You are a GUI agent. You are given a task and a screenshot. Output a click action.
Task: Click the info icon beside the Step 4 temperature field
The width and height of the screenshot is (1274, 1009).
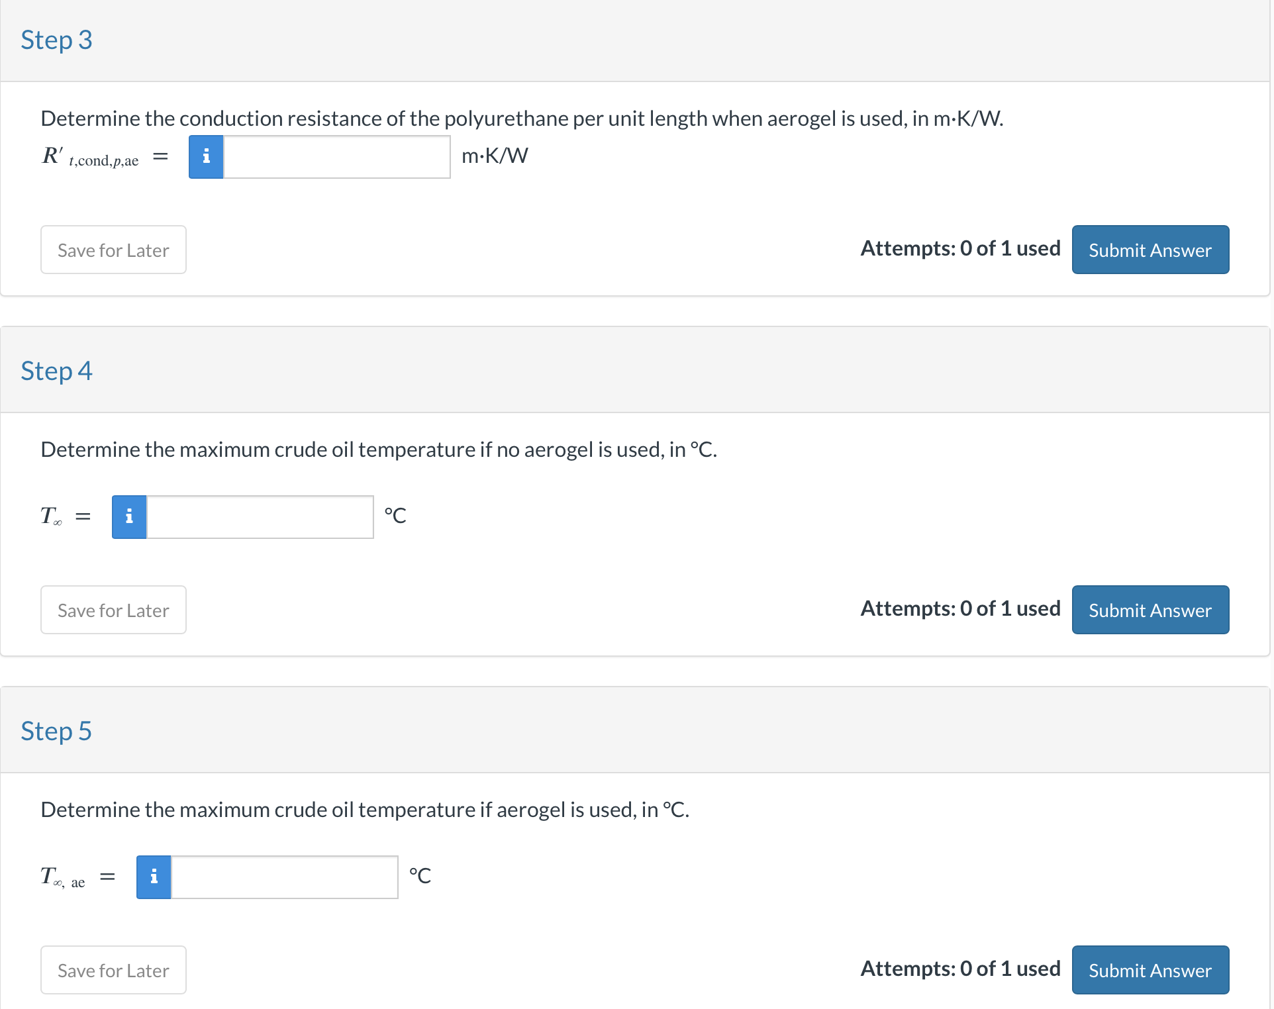point(129,517)
